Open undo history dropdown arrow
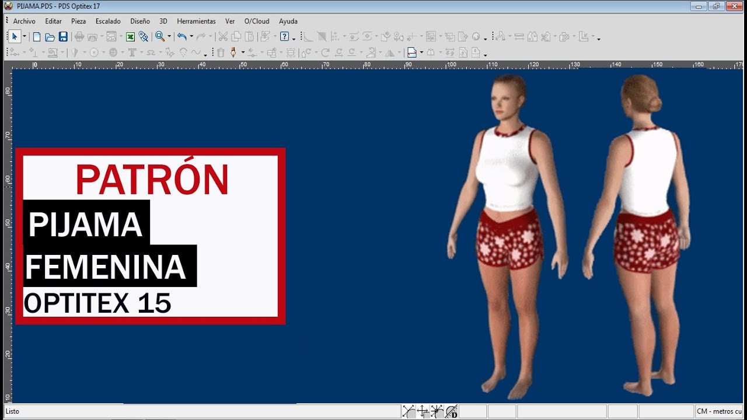Screen dimensions: 747x420 pos(191,37)
